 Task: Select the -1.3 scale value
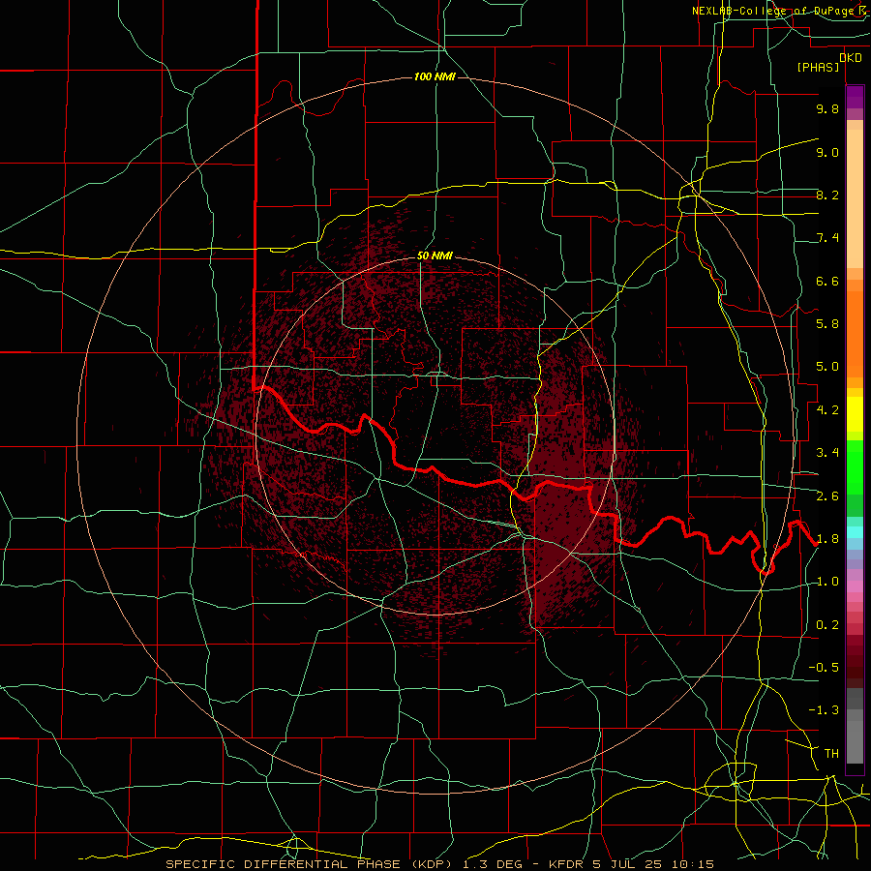(824, 710)
